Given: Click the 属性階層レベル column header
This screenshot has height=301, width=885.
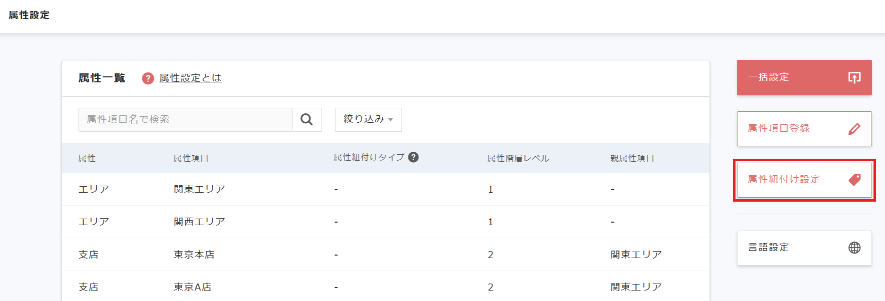Looking at the screenshot, I should [x=518, y=158].
